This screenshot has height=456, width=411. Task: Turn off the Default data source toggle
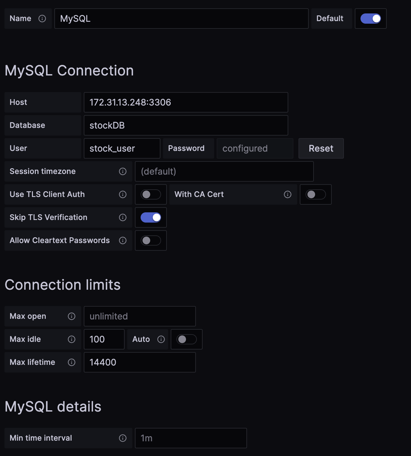pyautogui.click(x=371, y=19)
